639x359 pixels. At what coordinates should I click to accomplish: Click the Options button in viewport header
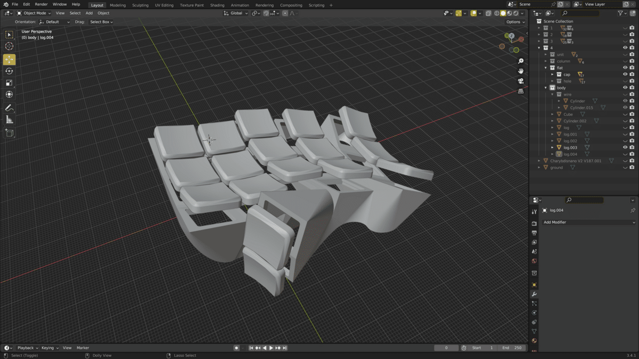(515, 22)
